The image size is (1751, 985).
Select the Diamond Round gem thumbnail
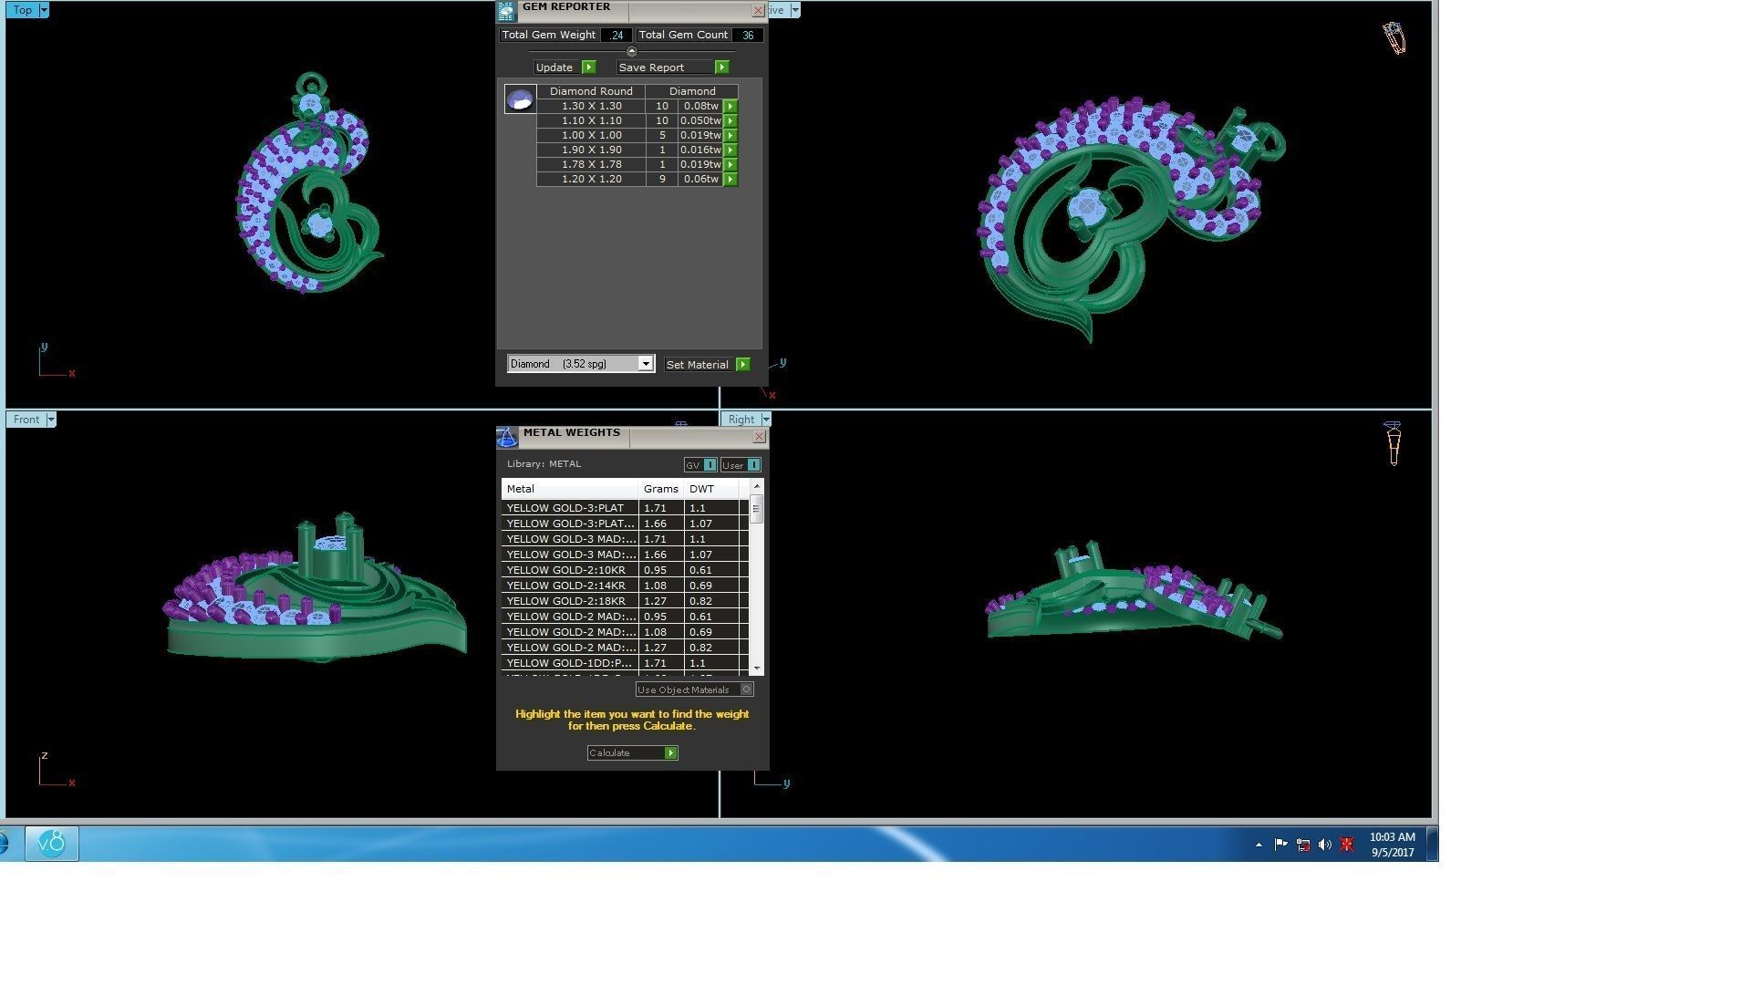[520, 99]
